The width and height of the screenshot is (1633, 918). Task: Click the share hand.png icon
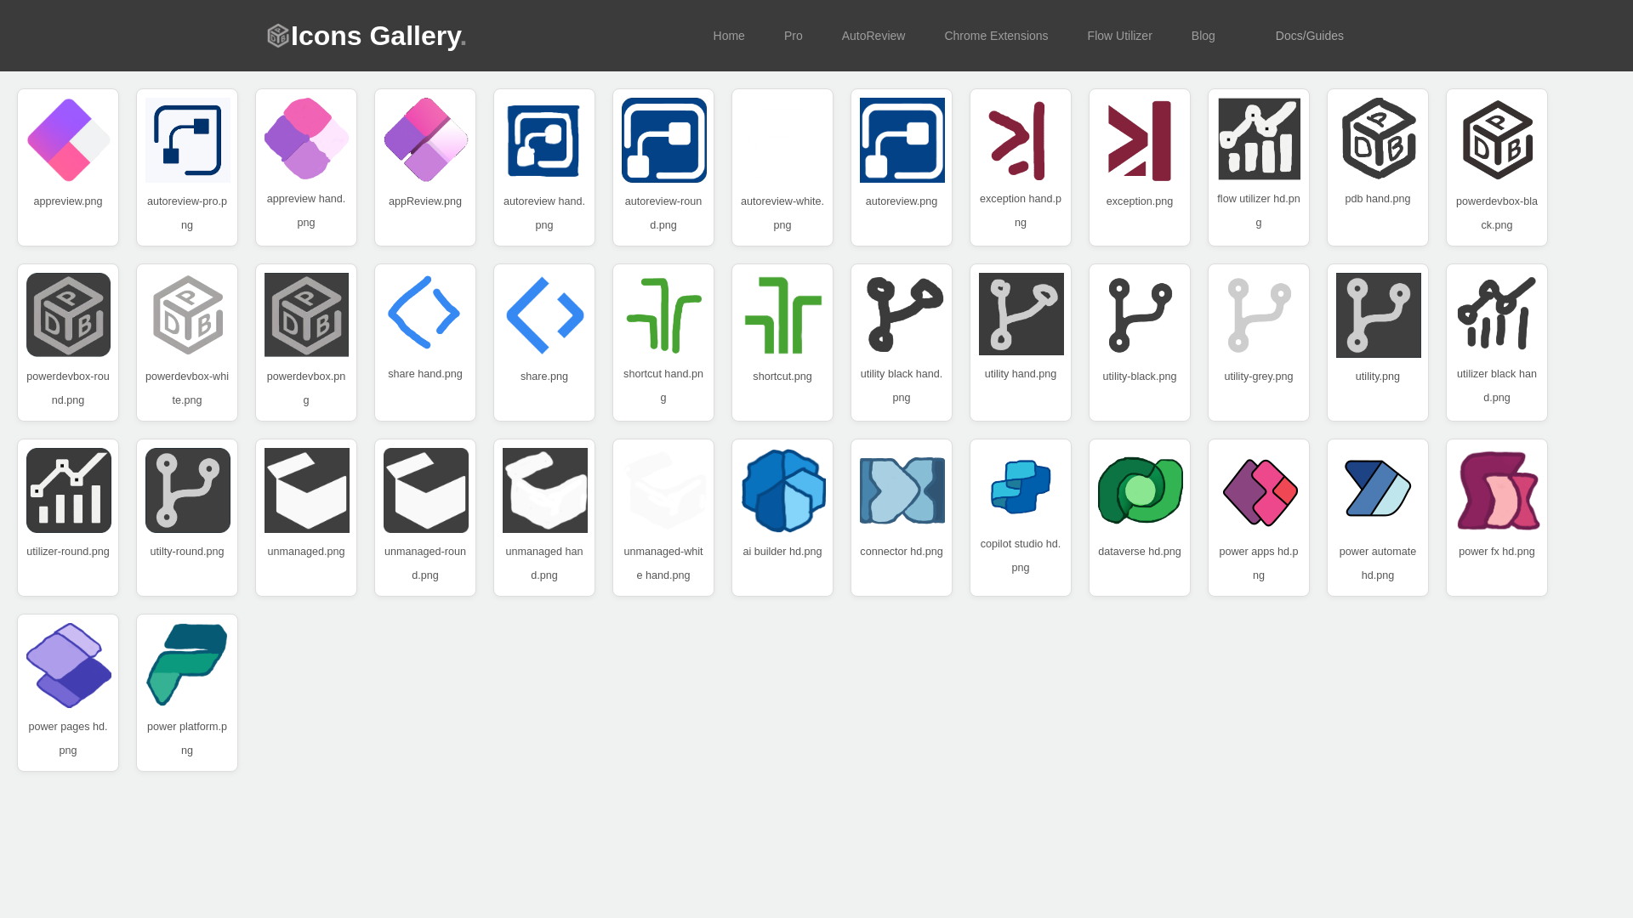(x=425, y=314)
